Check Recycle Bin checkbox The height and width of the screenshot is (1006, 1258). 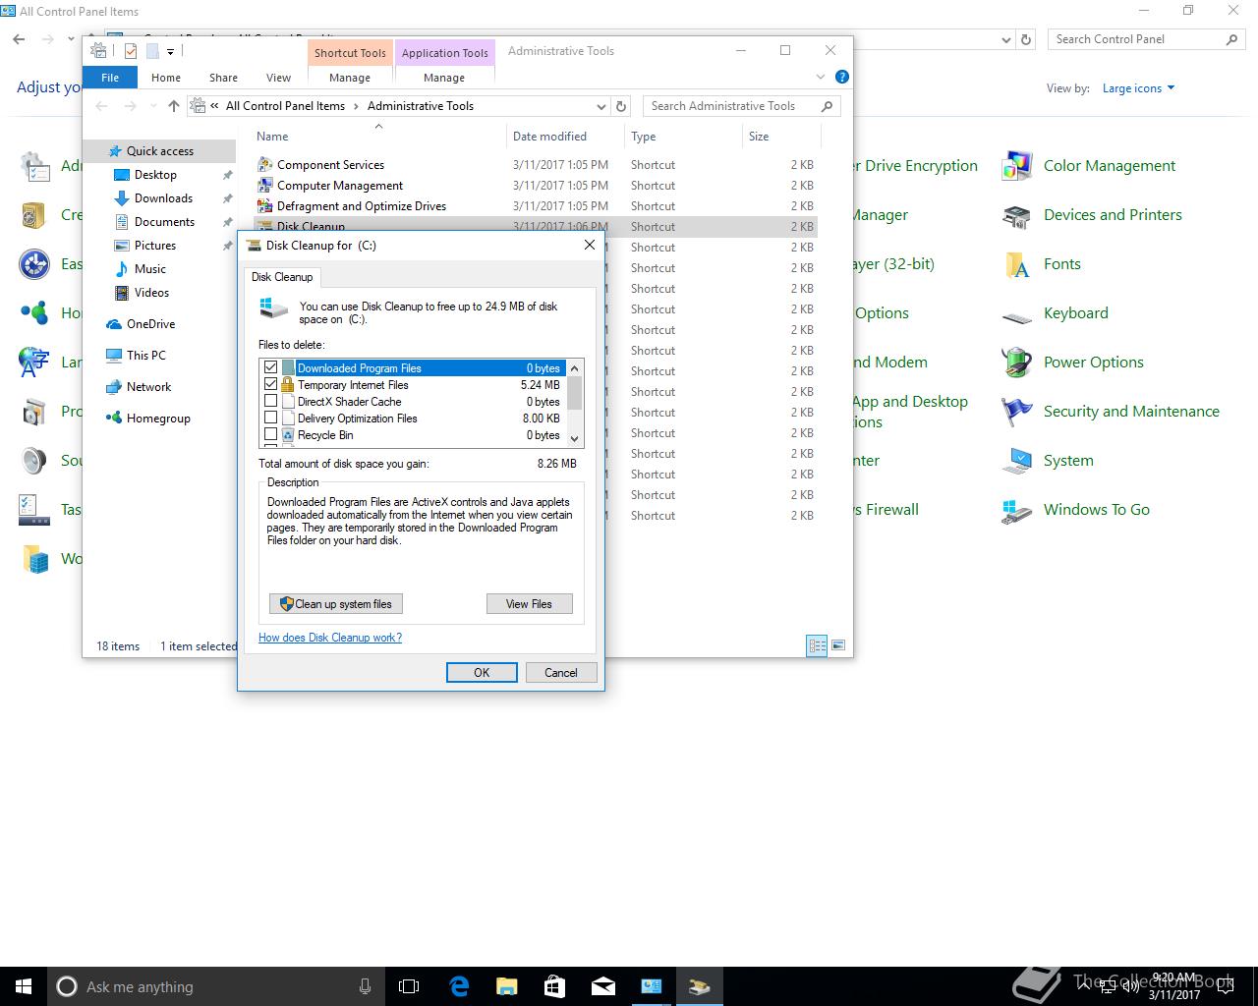pos(271,434)
